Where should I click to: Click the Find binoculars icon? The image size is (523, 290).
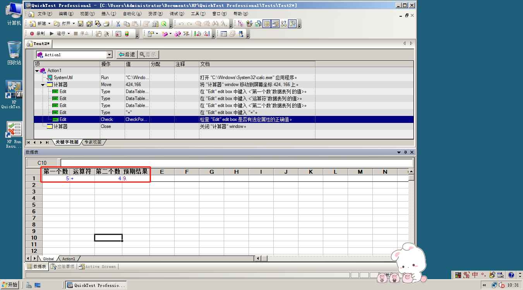click(x=215, y=24)
